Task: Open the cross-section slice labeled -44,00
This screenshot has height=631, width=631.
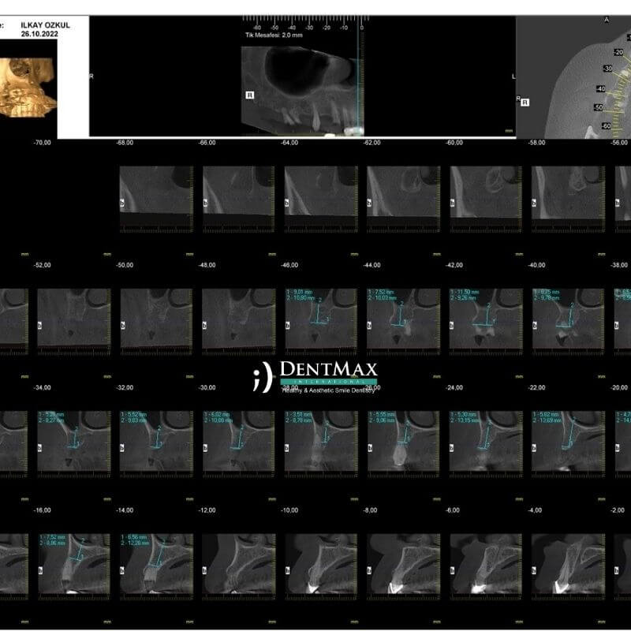Action: click(x=402, y=319)
